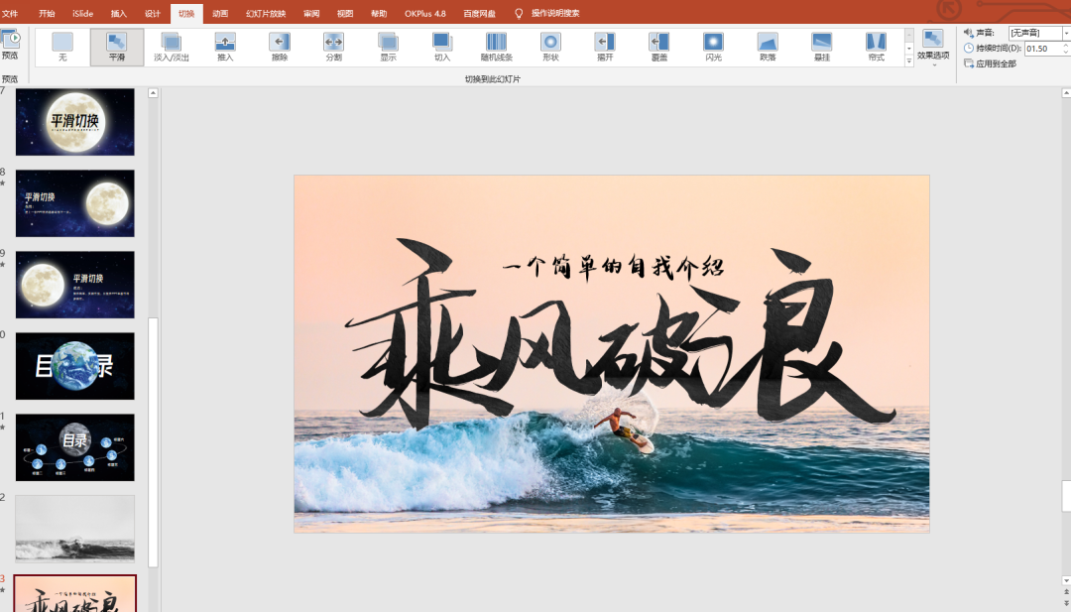Apply the 形状 (Shape) transition
Viewport: 1071px width, 612px height.
point(550,48)
